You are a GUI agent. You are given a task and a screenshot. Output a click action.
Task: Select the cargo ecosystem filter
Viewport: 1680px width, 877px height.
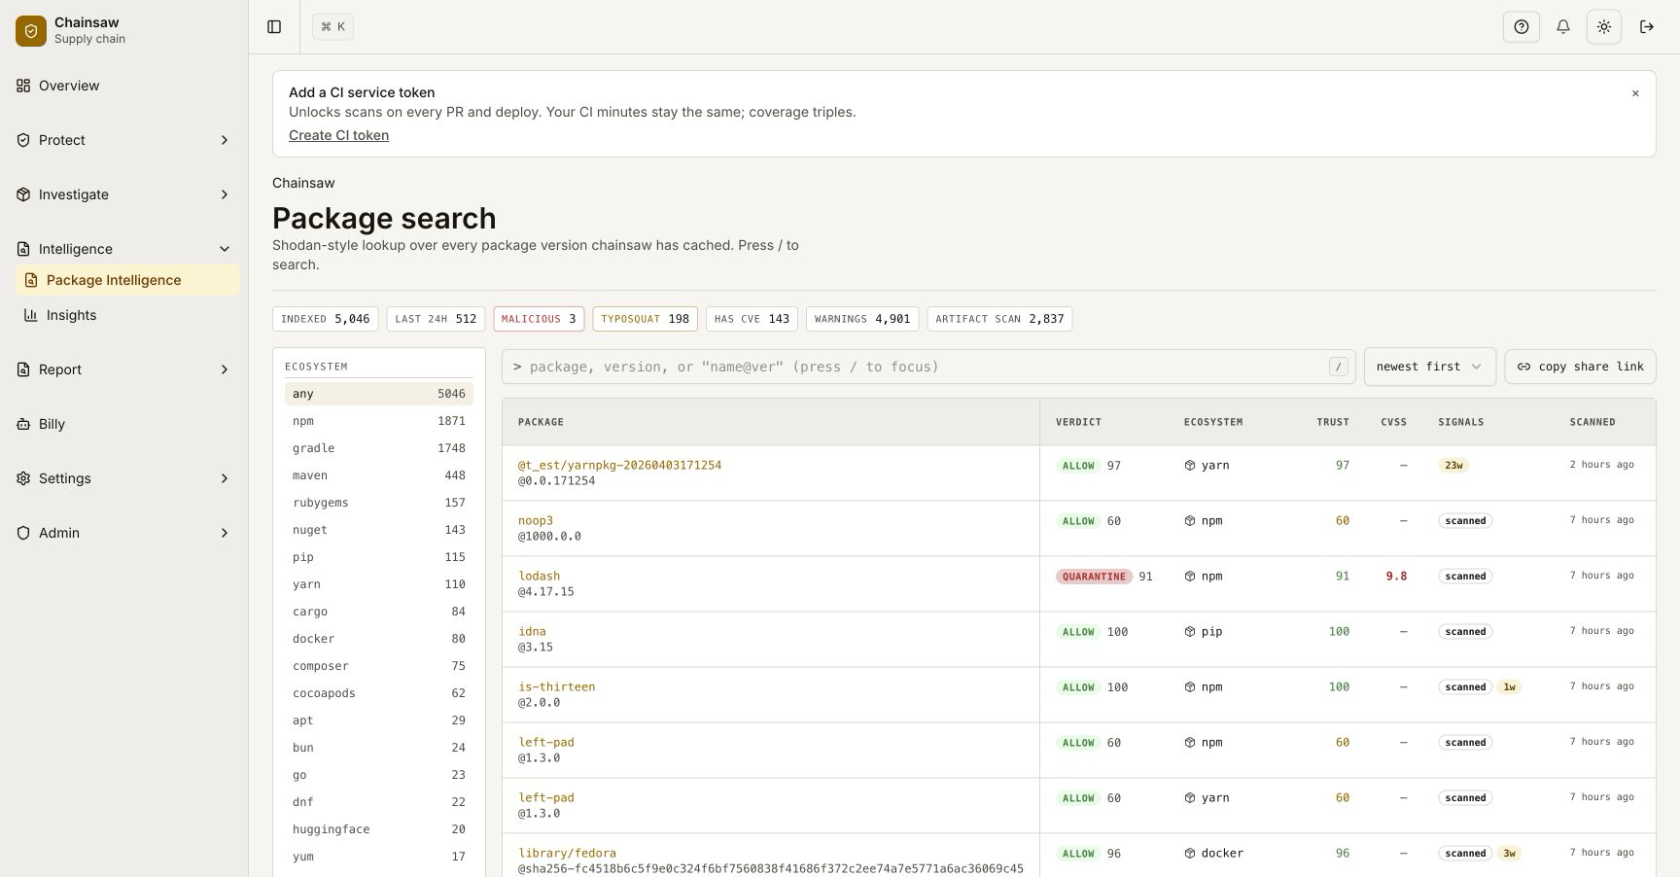[379, 612]
